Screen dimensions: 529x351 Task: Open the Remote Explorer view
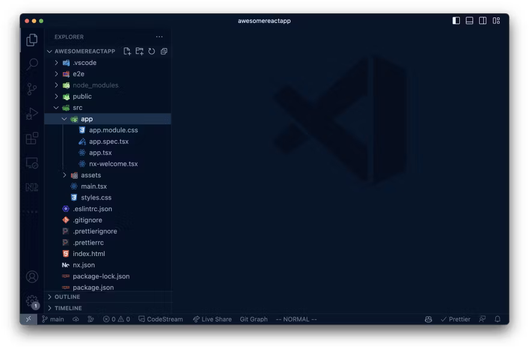pyautogui.click(x=32, y=163)
